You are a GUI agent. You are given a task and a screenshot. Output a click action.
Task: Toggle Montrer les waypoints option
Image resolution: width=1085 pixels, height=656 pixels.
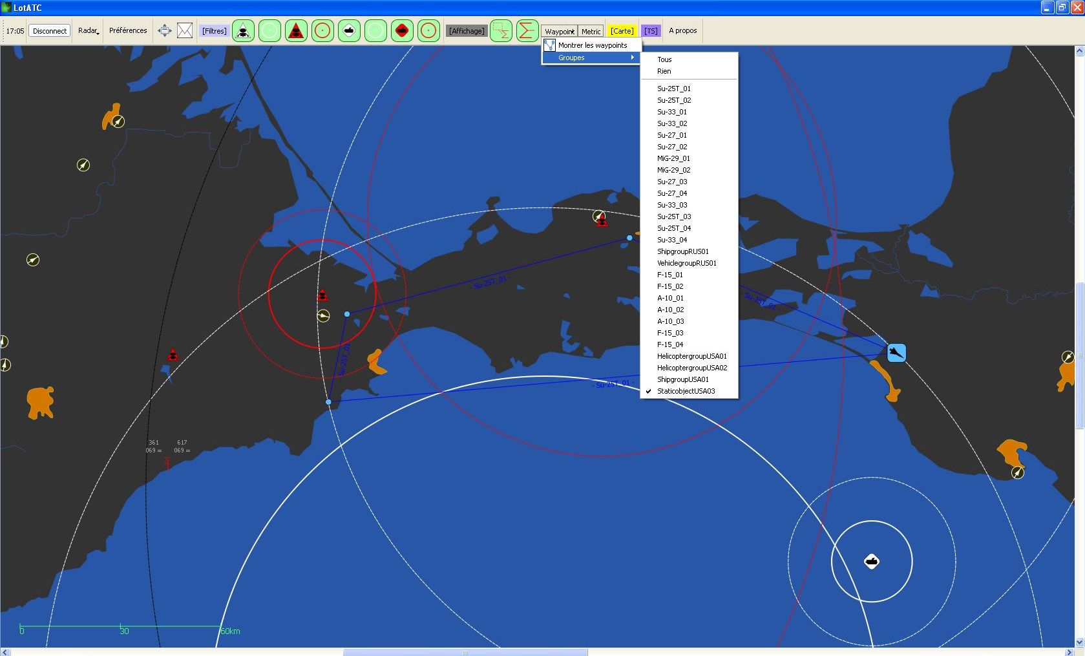(x=592, y=45)
